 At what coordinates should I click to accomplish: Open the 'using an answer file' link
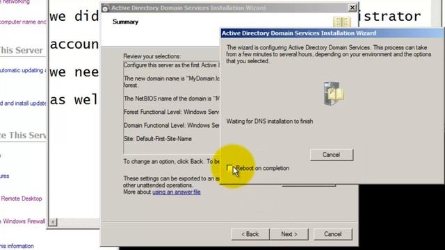[x=177, y=192]
